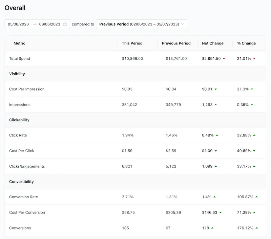Click the comparison dropdown chevron
Image resolution: width=271 pixels, height=239 pixels.
[x=183, y=24]
